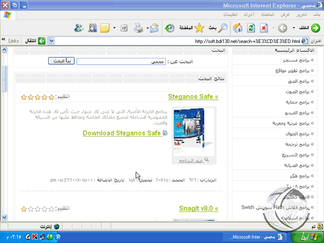The height and width of the screenshot is (243, 324).
Task: Click the Start button on taskbar
Action: click(307, 237)
